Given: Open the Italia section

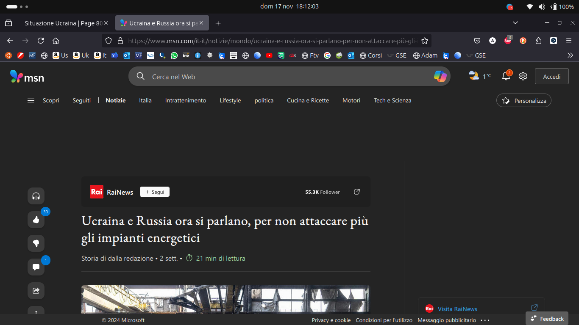Looking at the screenshot, I should pyautogui.click(x=145, y=100).
